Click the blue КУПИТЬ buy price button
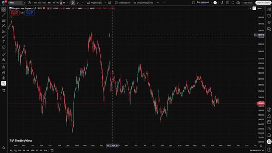The image size is (272, 153). (x=29, y=13)
